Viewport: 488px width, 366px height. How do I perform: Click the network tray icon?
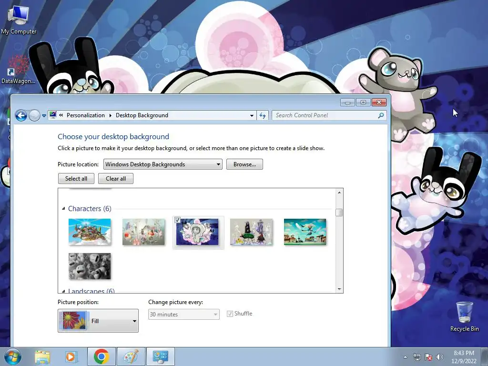point(417,357)
